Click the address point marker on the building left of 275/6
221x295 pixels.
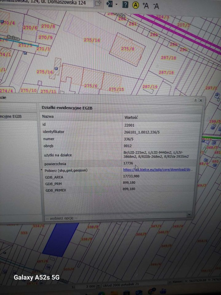(x=56, y=69)
